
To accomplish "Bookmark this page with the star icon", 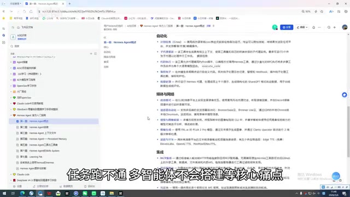I will (322, 11).
